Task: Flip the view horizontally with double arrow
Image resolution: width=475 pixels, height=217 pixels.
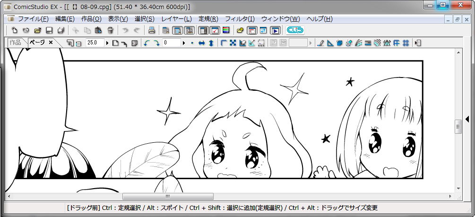Action: coord(201,43)
